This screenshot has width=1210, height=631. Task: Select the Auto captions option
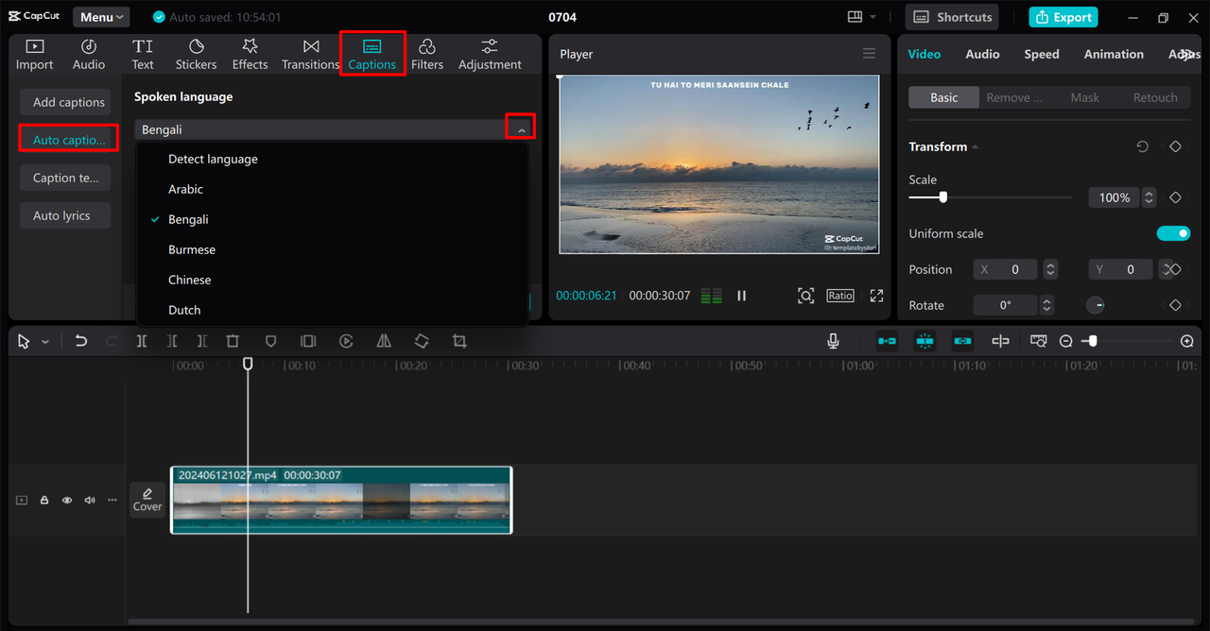pos(68,139)
